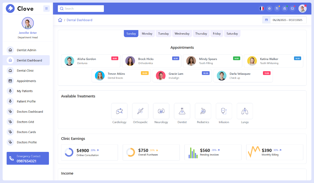The width and height of the screenshot is (314, 183).
Task: Click the Neurology treatment icon
Action: 161,111
